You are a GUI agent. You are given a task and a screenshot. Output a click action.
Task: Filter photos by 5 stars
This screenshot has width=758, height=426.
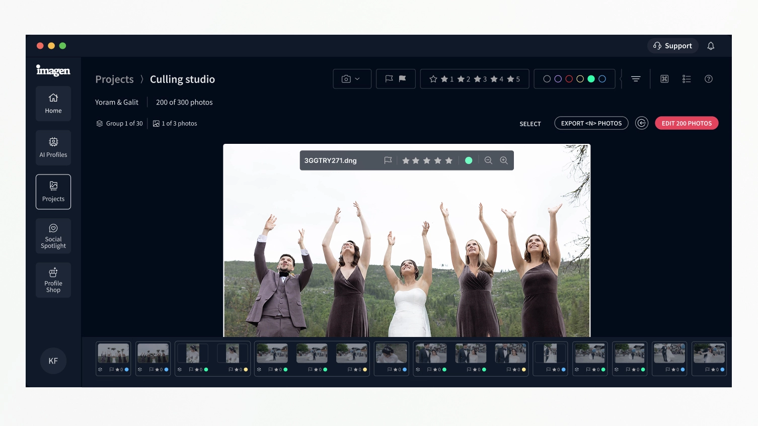[x=513, y=79]
